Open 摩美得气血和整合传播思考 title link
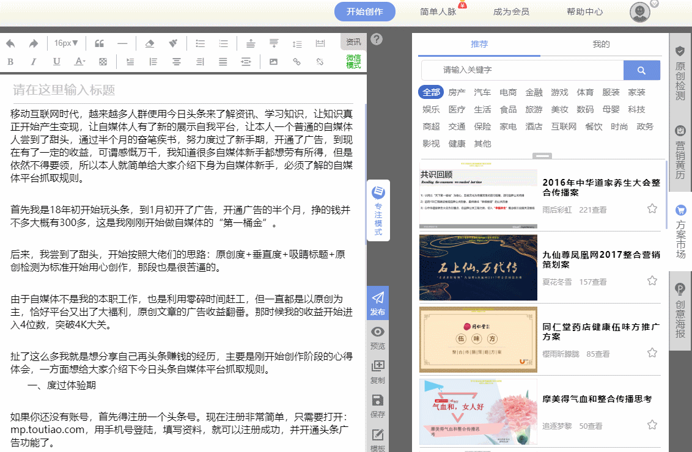Screen dimensions: 692x452 pyautogui.click(x=597, y=399)
